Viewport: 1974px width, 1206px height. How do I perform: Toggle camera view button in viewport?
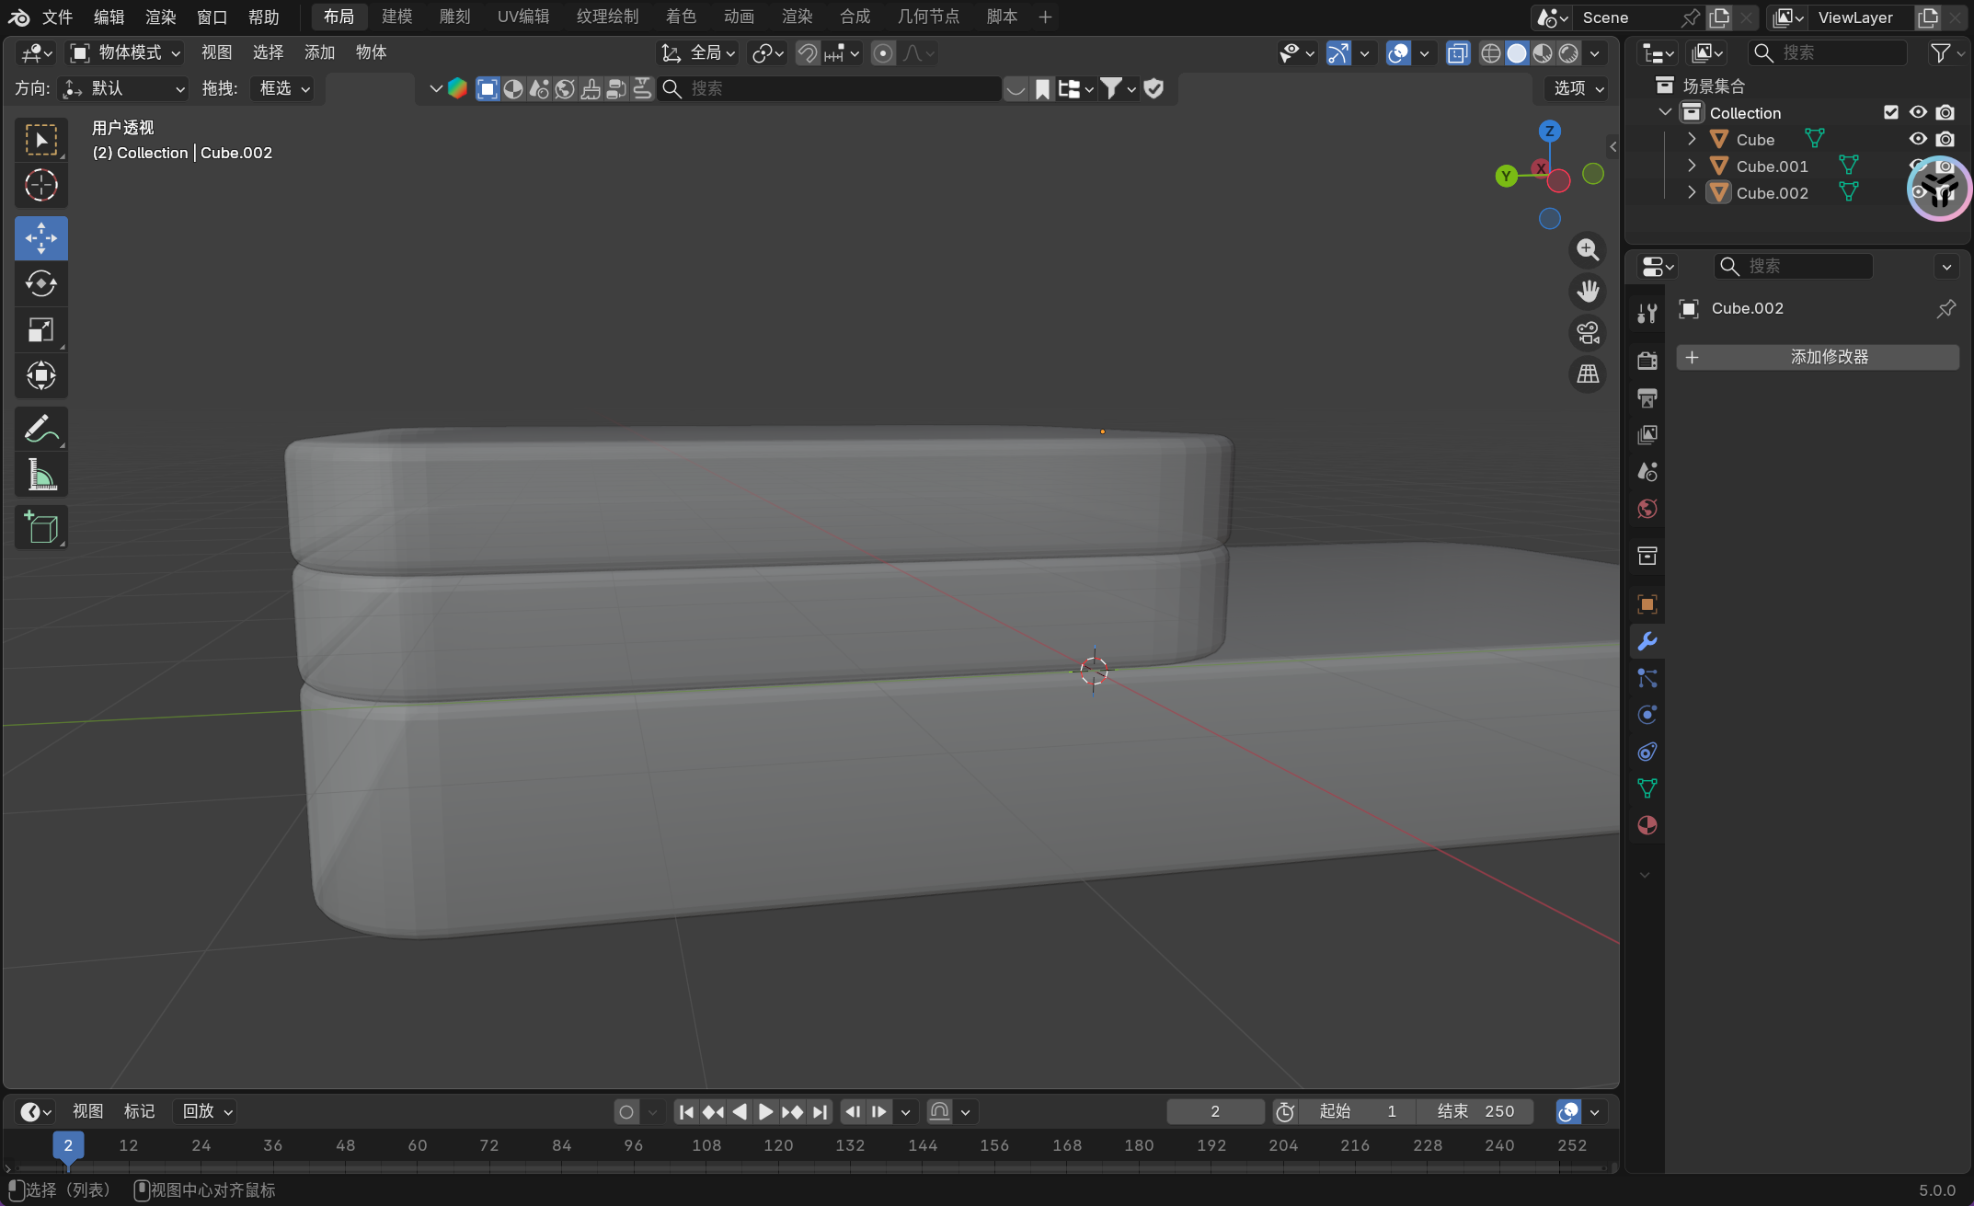1588,333
